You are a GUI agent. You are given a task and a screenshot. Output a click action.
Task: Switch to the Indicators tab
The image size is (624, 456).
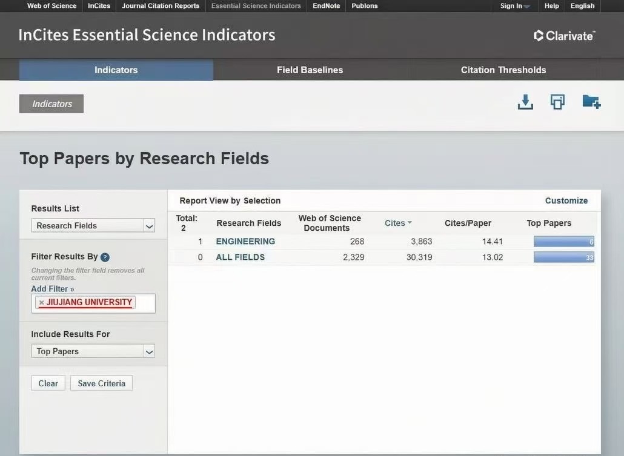[x=116, y=70]
